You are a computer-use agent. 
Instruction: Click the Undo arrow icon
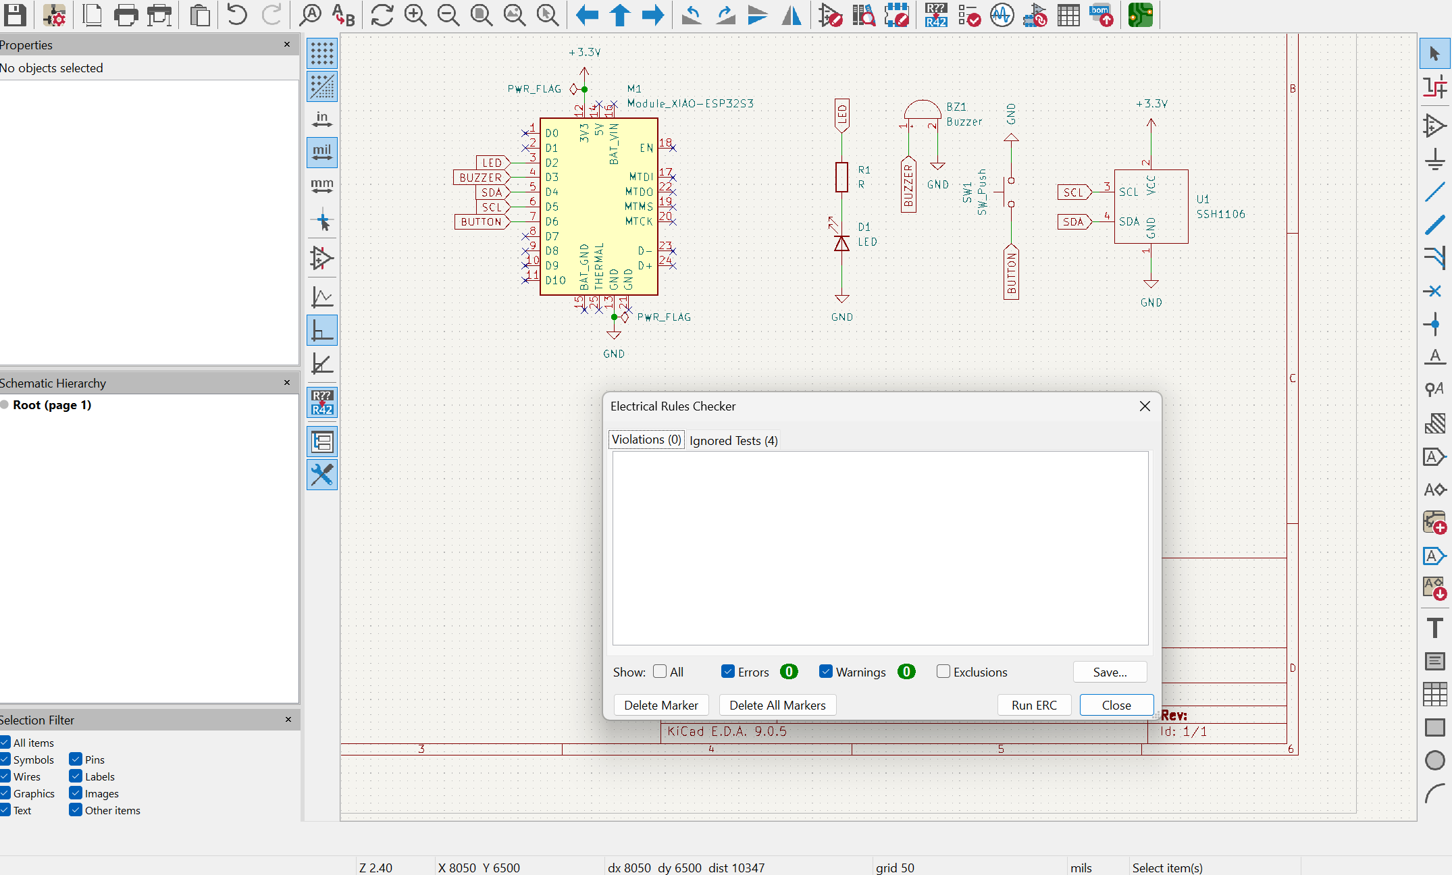237,14
